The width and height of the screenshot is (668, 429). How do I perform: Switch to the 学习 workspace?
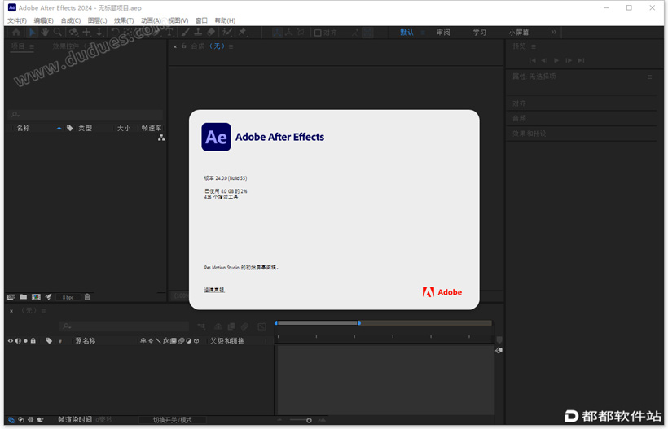[x=479, y=33]
